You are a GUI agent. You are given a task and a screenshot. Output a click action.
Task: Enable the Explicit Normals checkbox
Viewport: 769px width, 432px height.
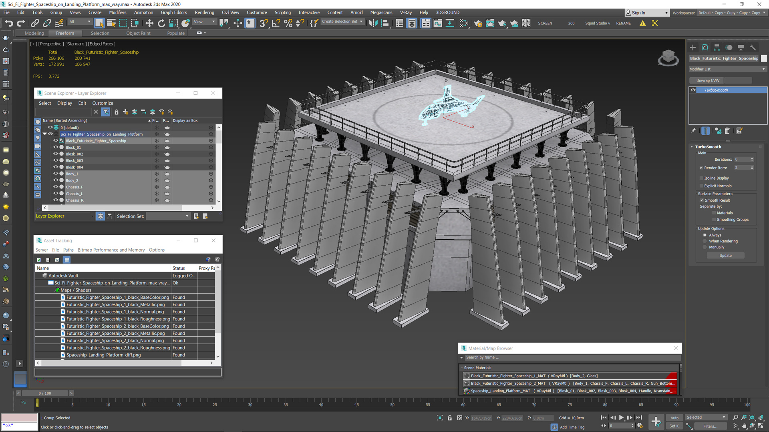click(x=701, y=186)
